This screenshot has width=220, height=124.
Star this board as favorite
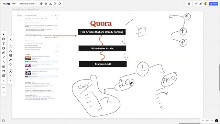pos(36,4)
